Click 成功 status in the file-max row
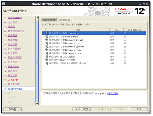This screenshot has height=116, width=153. [112, 37]
